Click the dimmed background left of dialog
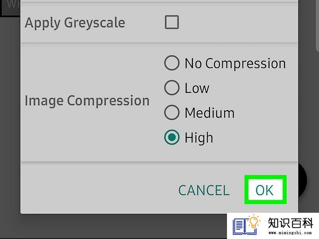 10,122
